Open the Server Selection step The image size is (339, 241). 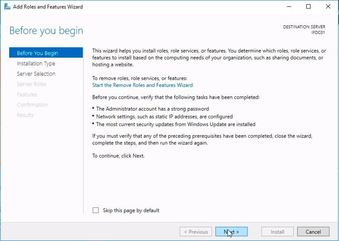pos(36,74)
